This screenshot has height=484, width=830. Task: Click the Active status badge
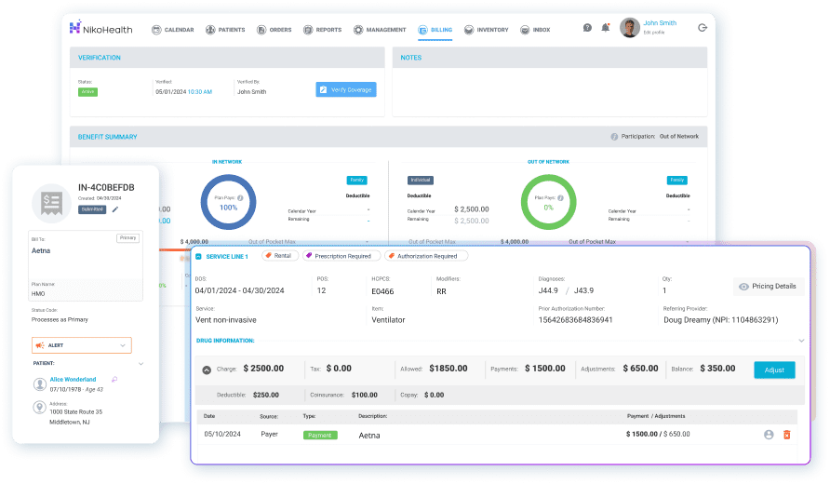87,91
